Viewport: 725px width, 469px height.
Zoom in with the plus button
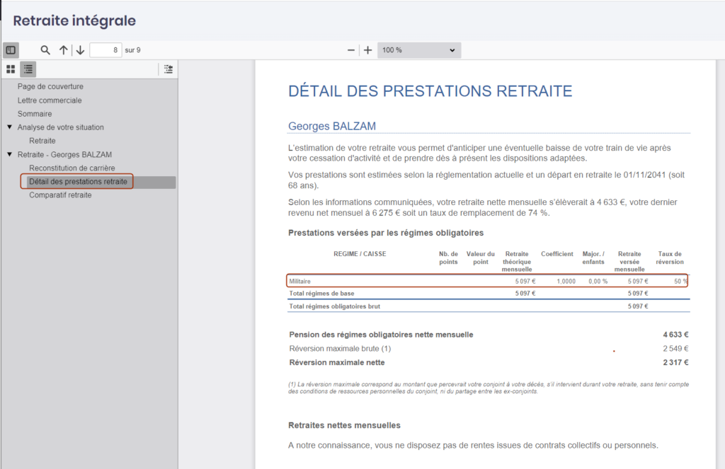tap(367, 50)
